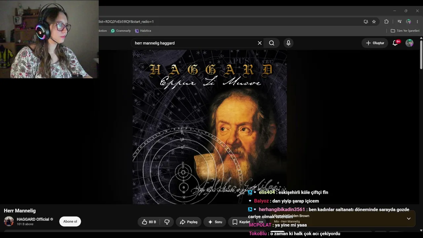Image resolution: width=423 pixels, height=238 pixels.
Task: Open the HAGGARD Official channel name link
Action: coord(33,219)
